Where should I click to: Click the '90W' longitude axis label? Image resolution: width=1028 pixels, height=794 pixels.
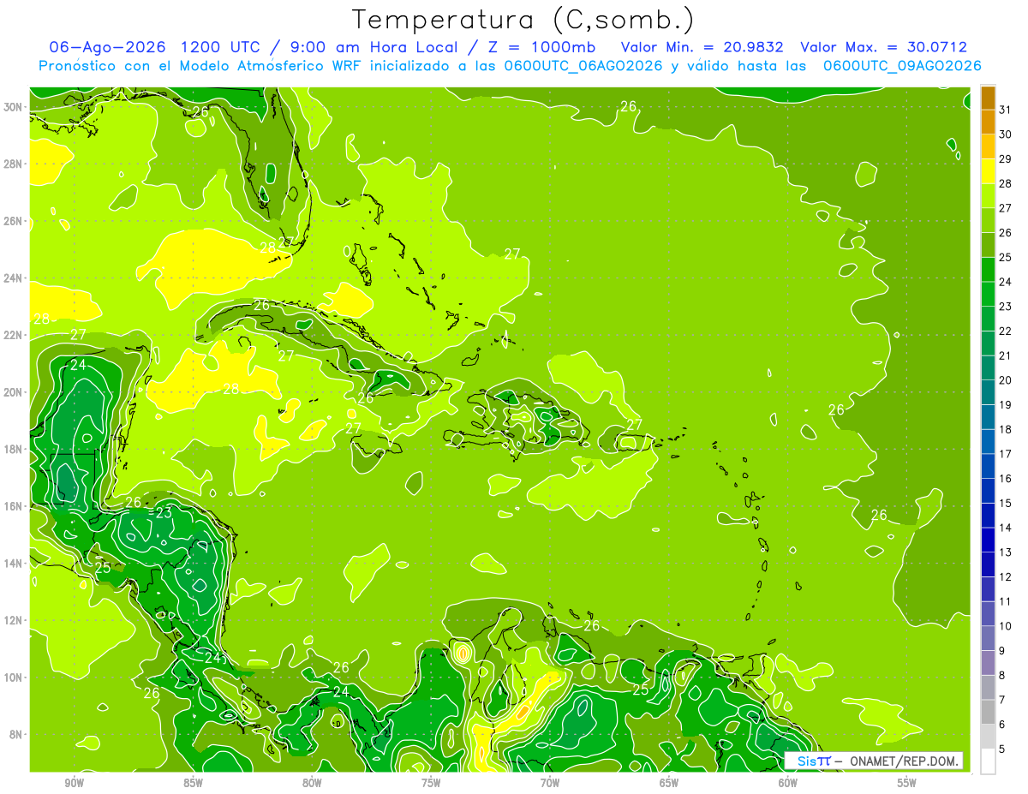tap(74, 784)
